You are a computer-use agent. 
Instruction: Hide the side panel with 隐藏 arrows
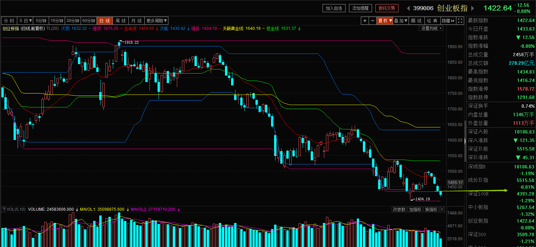(x=448, y=21)
